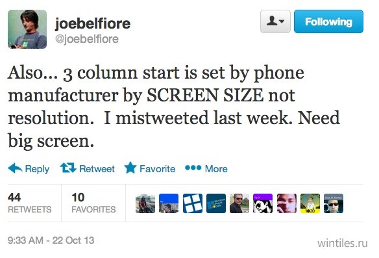Click the wintiles.ru watermark
The image size is (379, 258).
(343, 243)
